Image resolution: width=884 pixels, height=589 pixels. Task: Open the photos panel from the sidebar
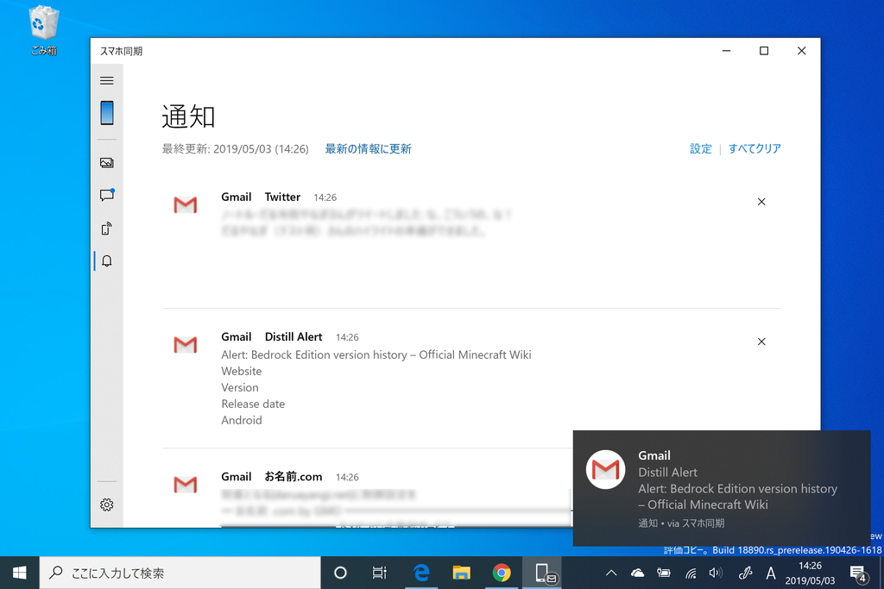(x=106, y=162)
